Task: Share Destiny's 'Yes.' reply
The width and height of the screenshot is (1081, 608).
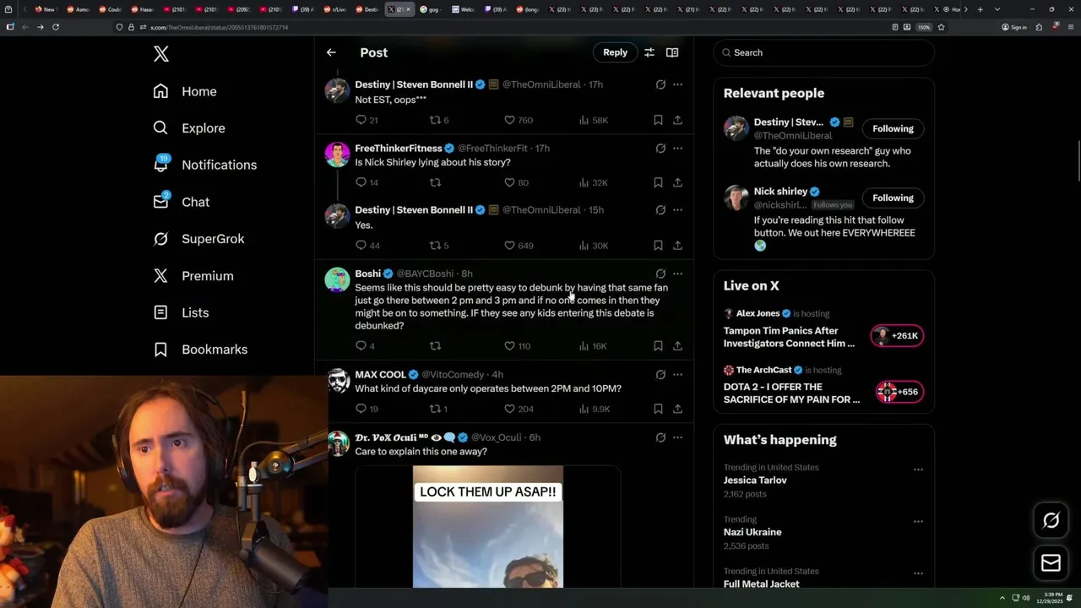Action: pyautogui.click(x=677, y=246)
